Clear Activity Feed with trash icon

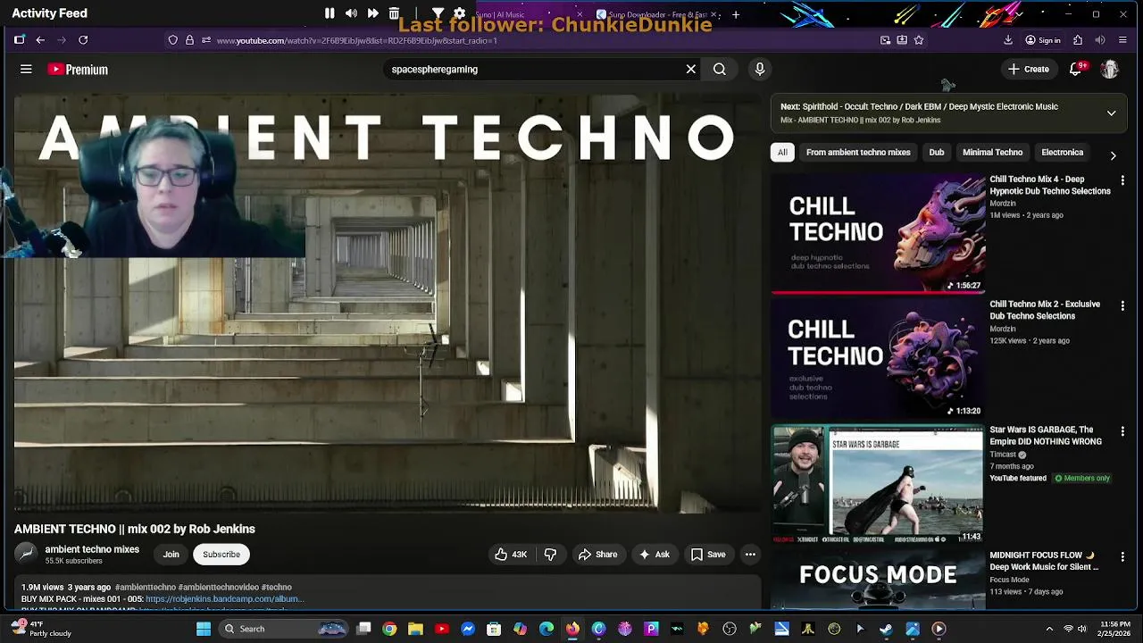click(x=394, y=13)
